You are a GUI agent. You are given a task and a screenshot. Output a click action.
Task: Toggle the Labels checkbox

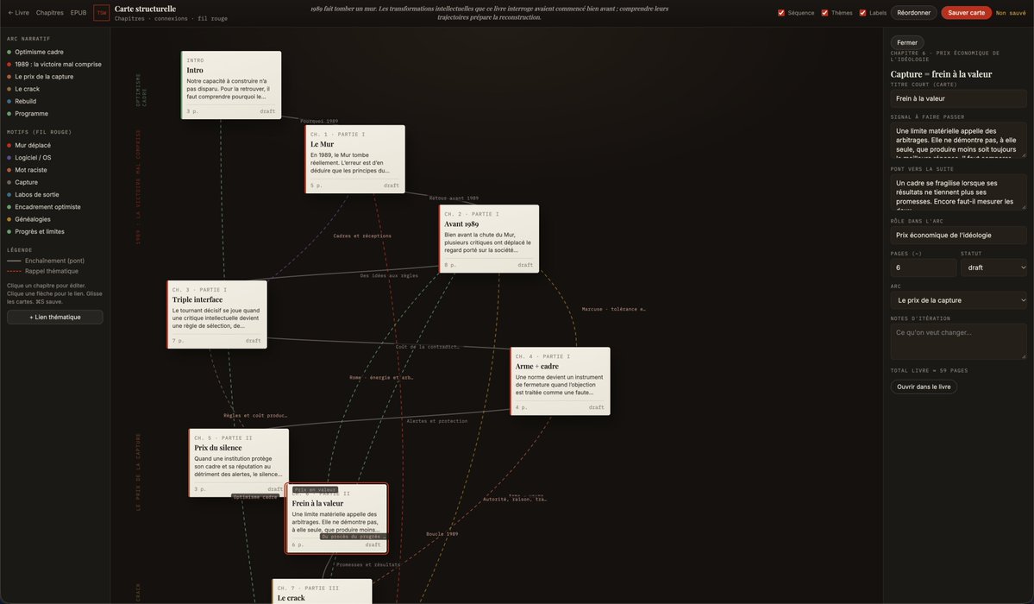(862, 13)
